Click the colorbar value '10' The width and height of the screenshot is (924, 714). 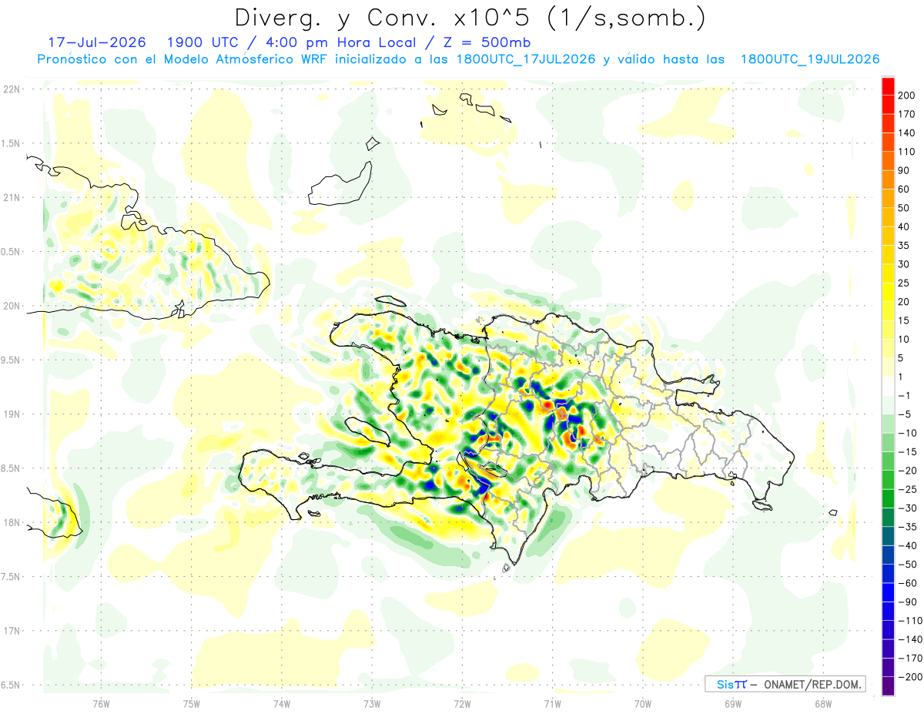coord(904,339)
